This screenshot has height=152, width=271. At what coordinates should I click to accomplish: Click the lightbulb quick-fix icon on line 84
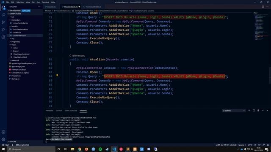click(57, 75)
